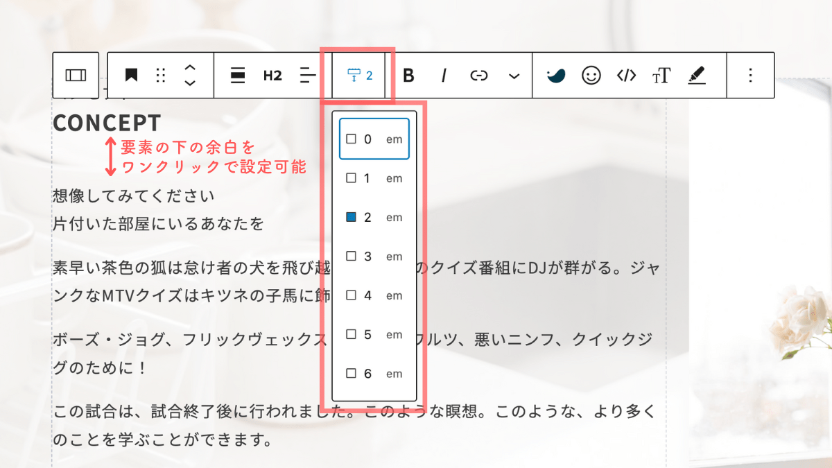Image resolution: width=832 pixels, height=468 pixels.
Task: Click the drag handle dots icon
Action: click(x=161, y=75)
